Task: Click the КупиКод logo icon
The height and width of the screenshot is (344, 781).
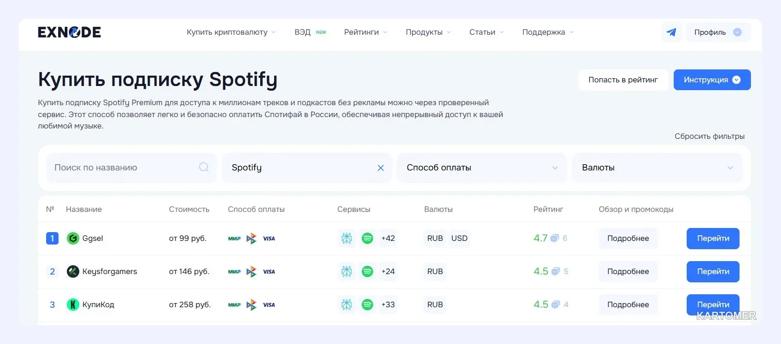Action: point(73,305)
